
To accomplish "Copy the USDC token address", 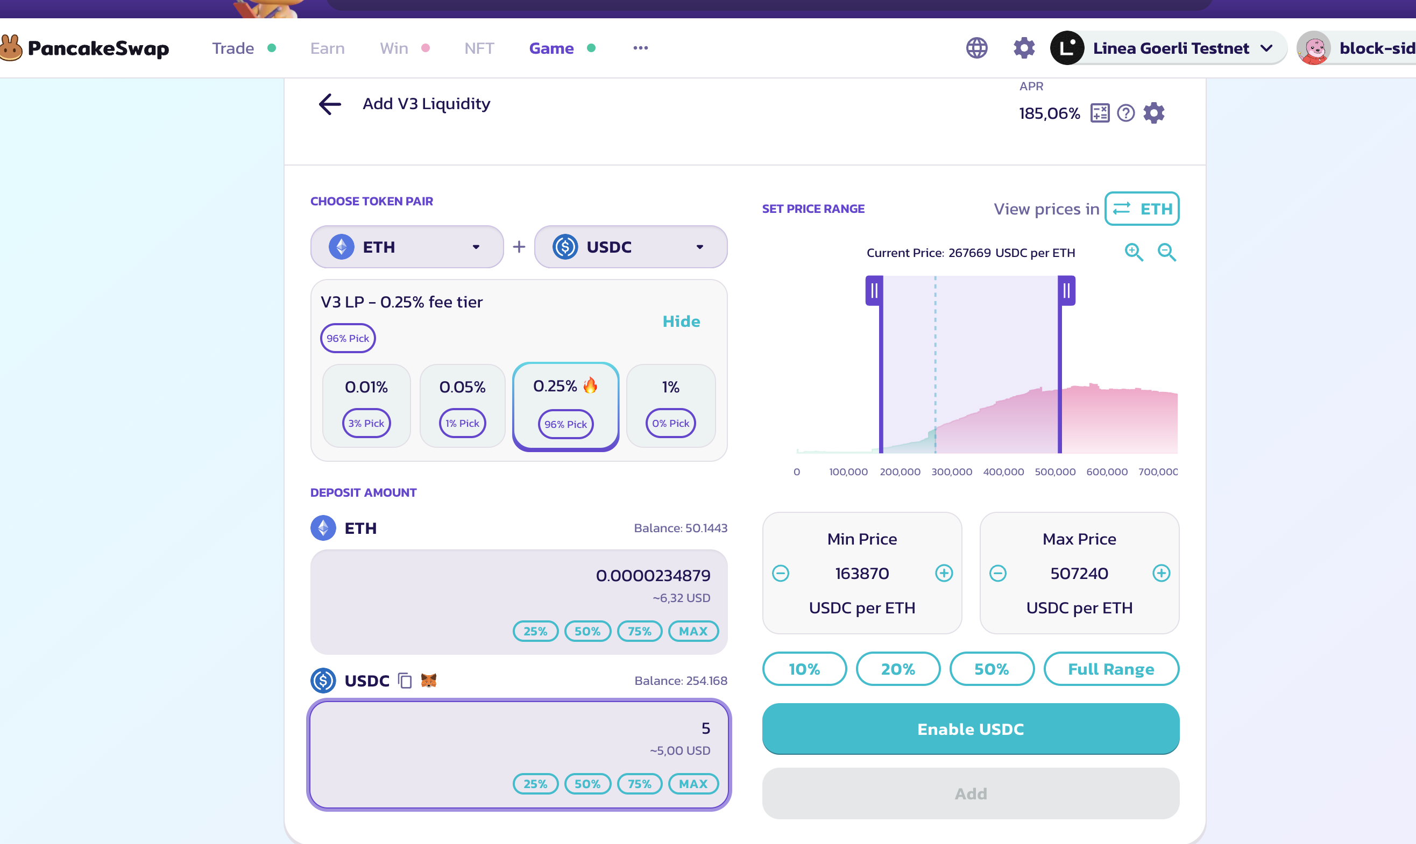I will click(405, 681).
